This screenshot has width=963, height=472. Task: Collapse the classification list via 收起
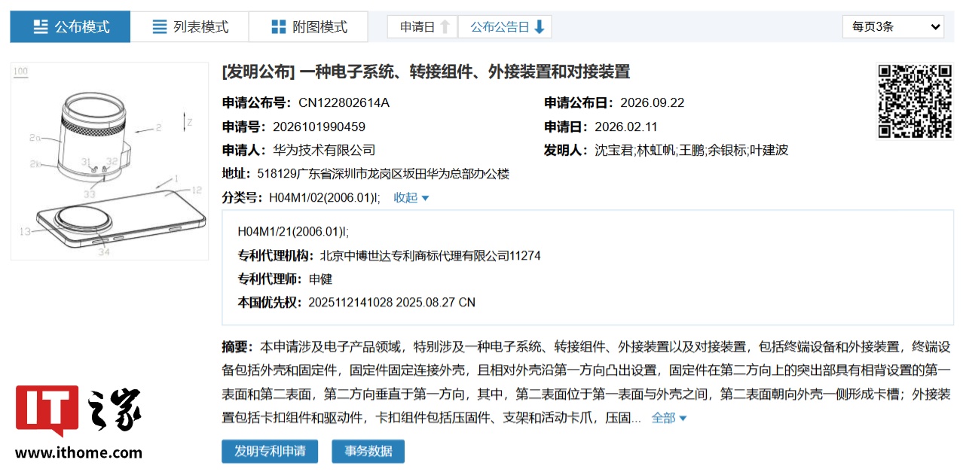411,198
